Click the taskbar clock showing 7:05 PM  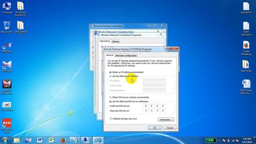(246, 140)
